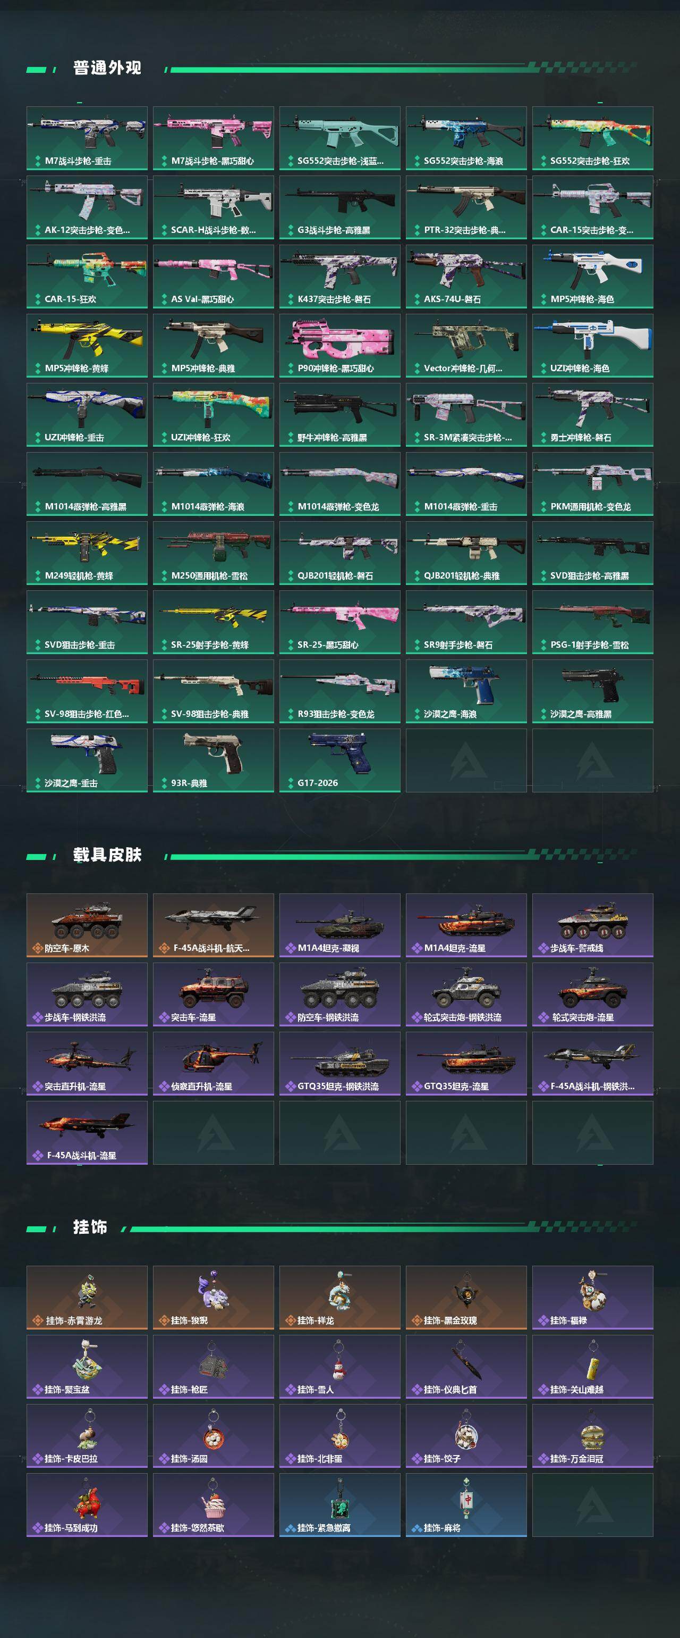Choose the F-45A战斗机-流星 jet skin
Image resolution: width=680 pixels, height=1638 pixels.
(x=87, y=1132)
